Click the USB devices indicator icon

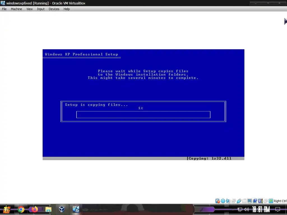[x=239, y=201]
